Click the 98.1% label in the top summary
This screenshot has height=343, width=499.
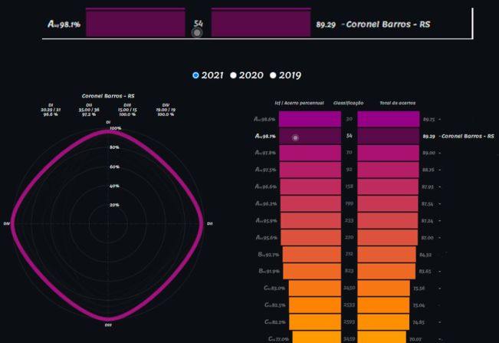(x=64, y=25)
